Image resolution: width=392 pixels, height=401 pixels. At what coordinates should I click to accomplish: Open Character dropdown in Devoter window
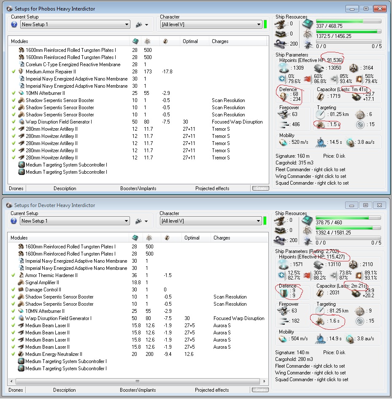click(211, 221)
